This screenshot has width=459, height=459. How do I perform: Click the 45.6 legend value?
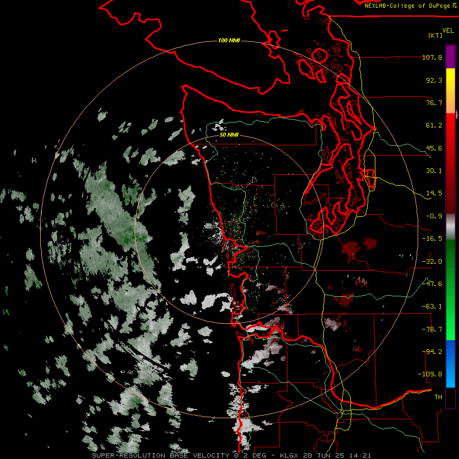pos(434,148)
